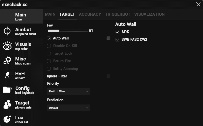Close the execHack window
Image resolution: width=203 pixels, height=126 pixels.
pos(198,4)
